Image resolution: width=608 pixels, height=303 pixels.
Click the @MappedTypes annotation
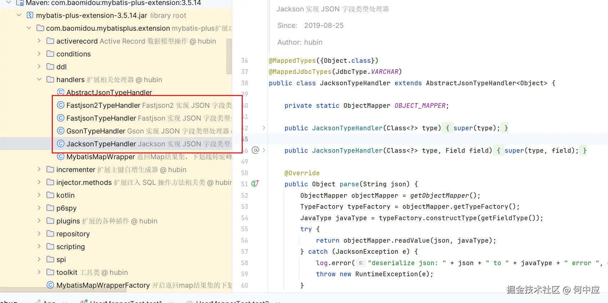(292, 61)
